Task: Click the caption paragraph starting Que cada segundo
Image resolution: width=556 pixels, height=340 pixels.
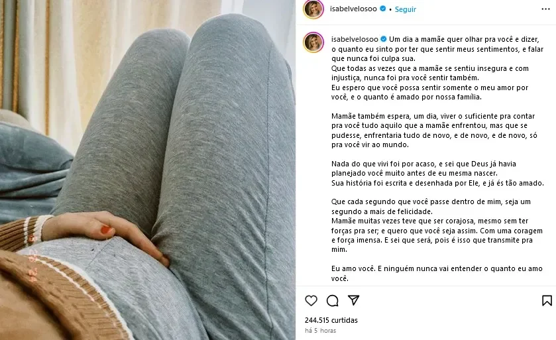Action: (437, 225)
